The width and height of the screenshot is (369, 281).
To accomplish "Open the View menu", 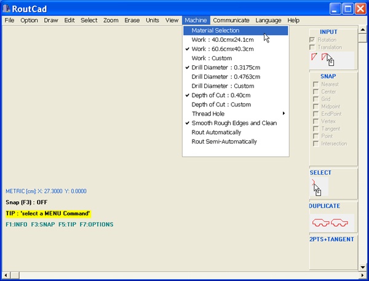I will pos(172,20).
